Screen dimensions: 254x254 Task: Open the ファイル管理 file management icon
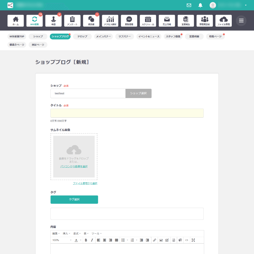point(223,20)
